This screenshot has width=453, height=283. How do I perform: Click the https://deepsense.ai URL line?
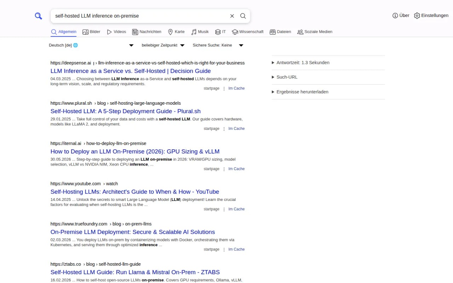click(x=148, y=63)
